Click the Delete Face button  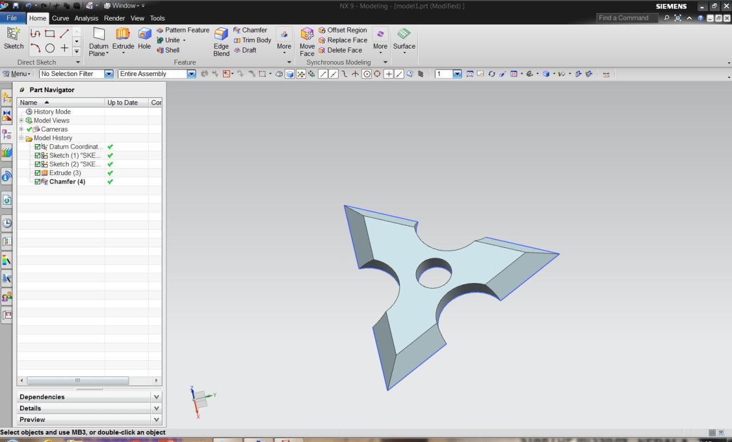pos(340,50)
